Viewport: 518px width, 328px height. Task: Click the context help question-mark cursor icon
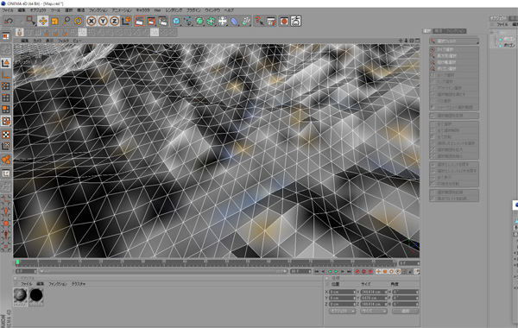(259, 21)
